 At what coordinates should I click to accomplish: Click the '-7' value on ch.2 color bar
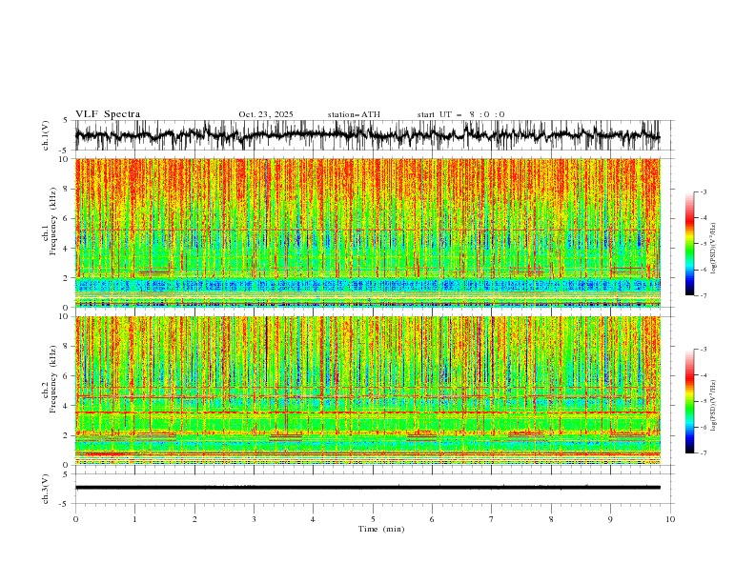[x=703, y=453]
